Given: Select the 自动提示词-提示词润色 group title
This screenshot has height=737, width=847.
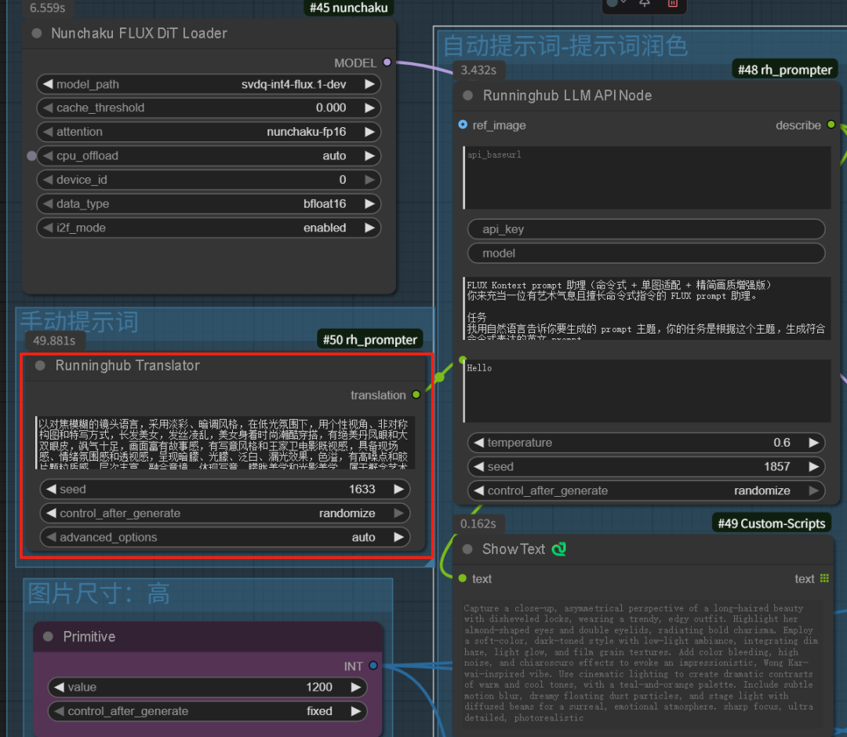Looking at the screenshot, I should coord(565,46).
